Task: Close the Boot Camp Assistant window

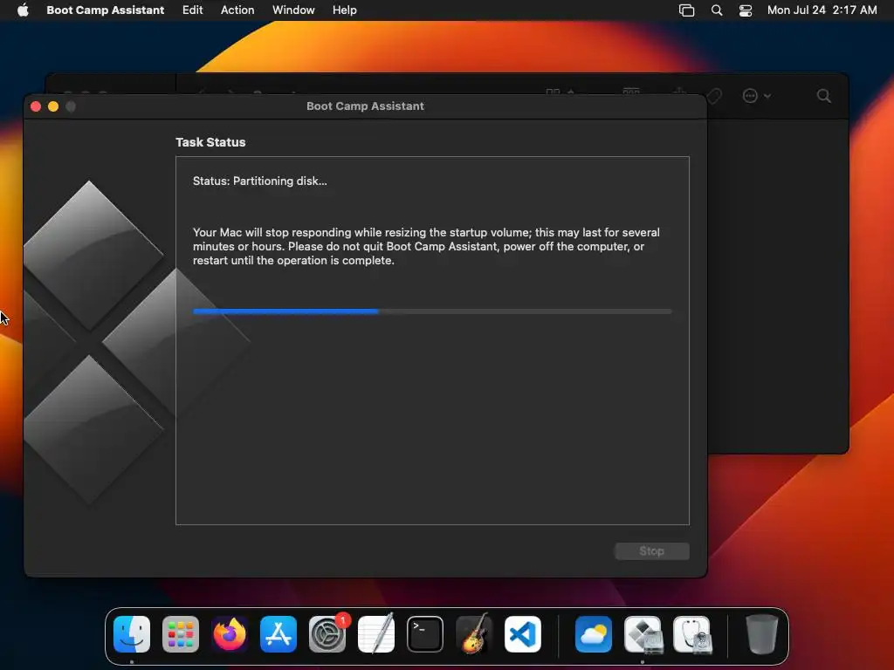Action: point(36,106)
